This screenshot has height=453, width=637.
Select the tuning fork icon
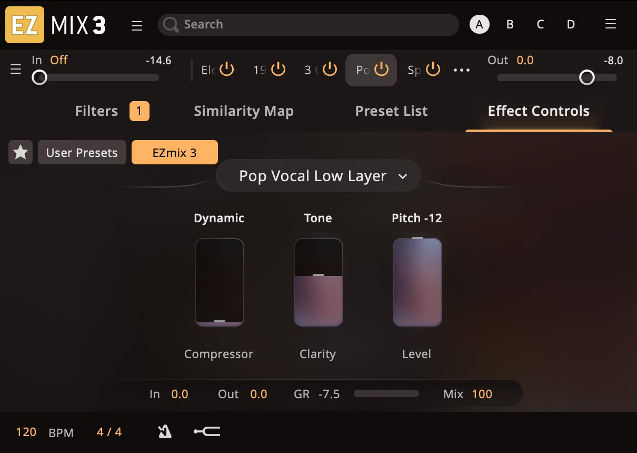point(206,431)
